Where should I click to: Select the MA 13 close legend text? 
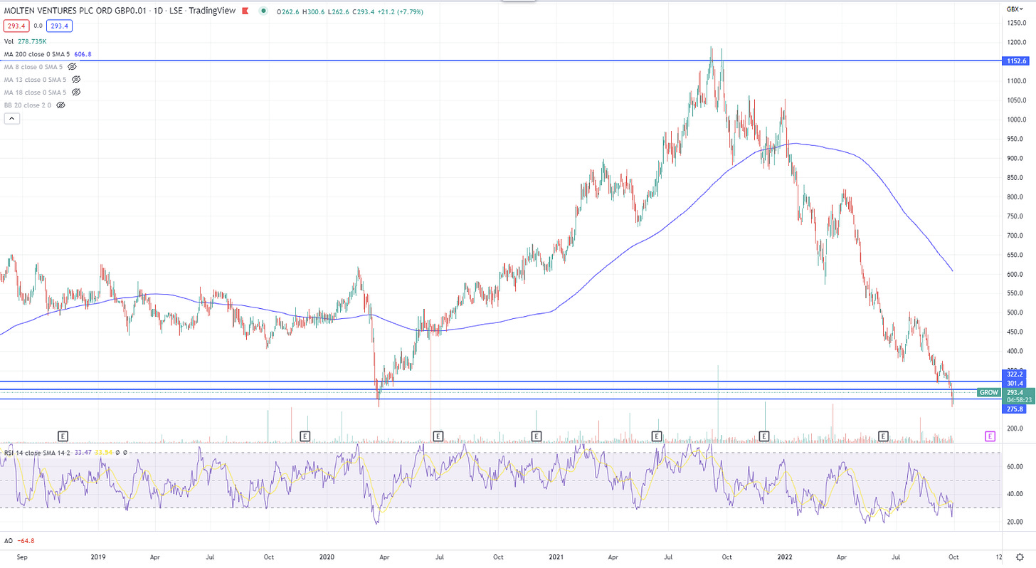click(x=36, y=79)
